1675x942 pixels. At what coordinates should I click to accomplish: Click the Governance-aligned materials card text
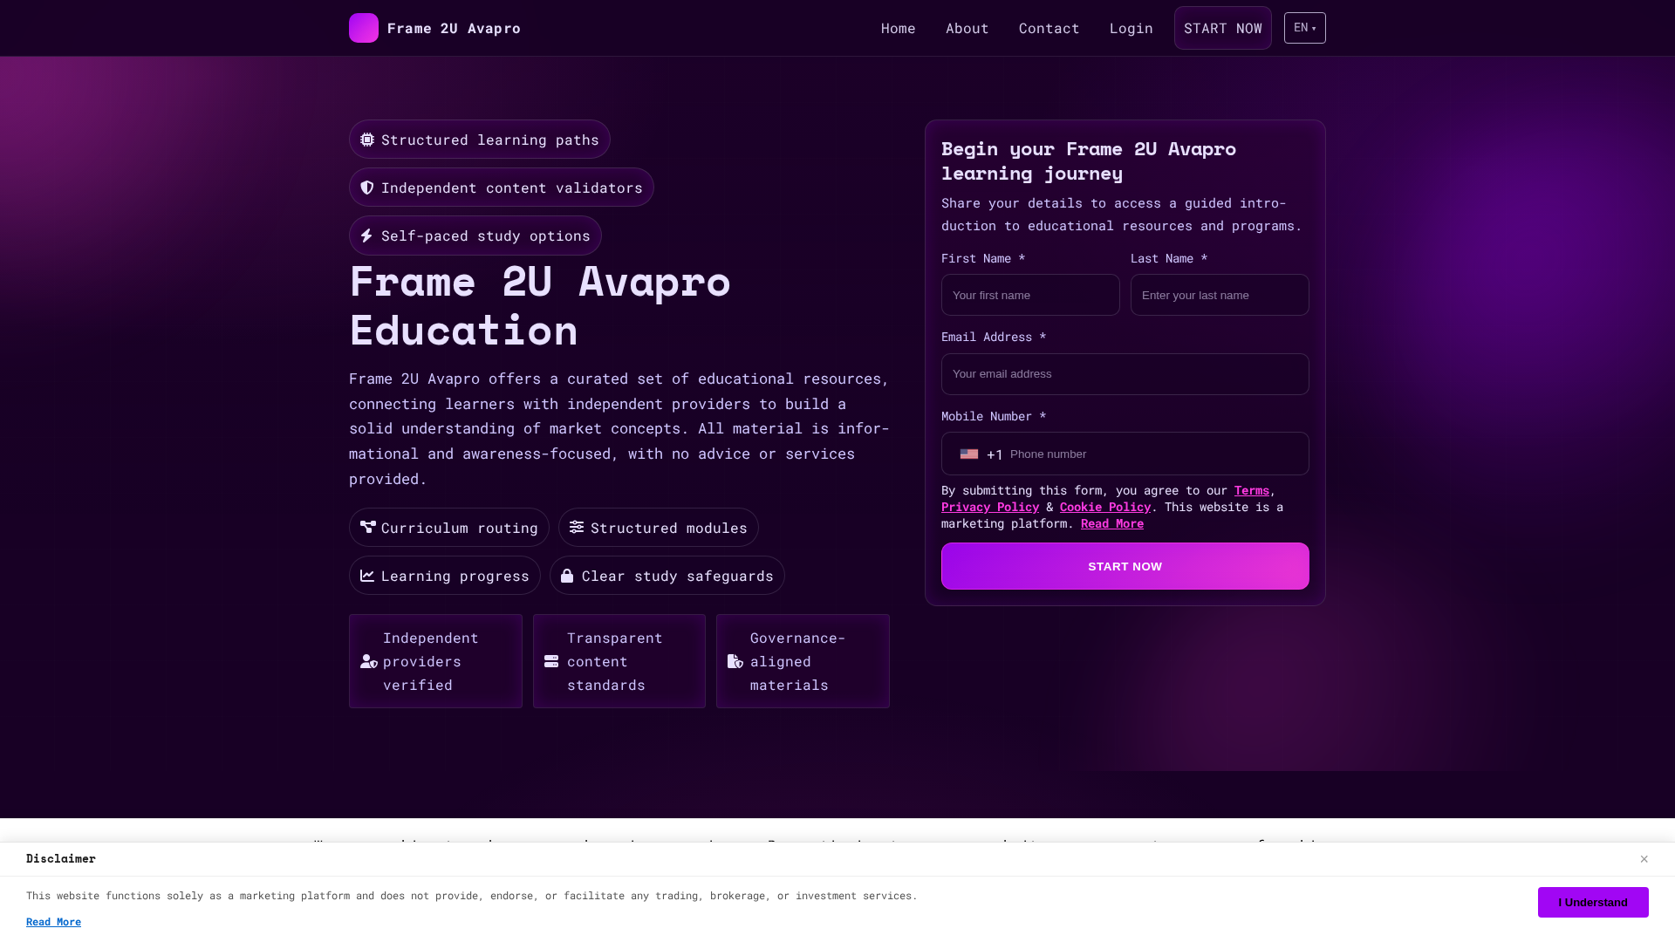coord(798,661)
